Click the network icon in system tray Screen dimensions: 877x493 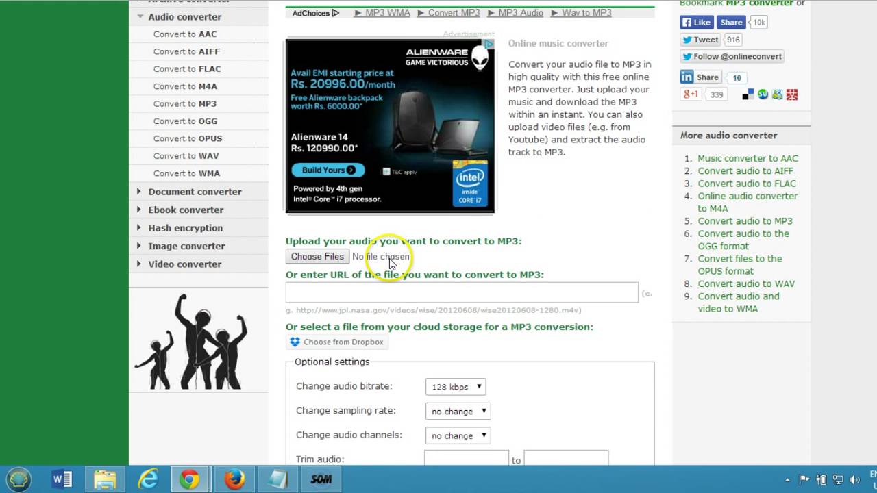coord(837,480)
